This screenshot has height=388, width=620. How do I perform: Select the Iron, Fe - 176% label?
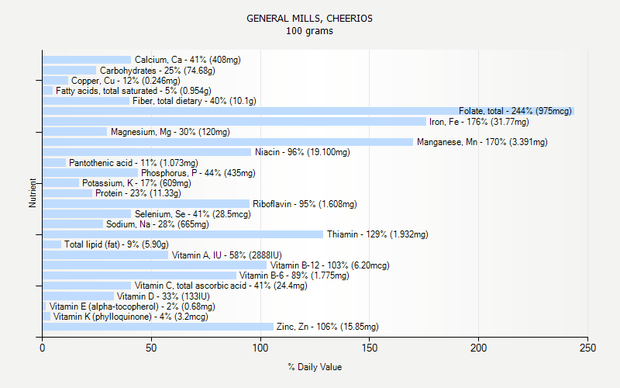coord(479,122)
